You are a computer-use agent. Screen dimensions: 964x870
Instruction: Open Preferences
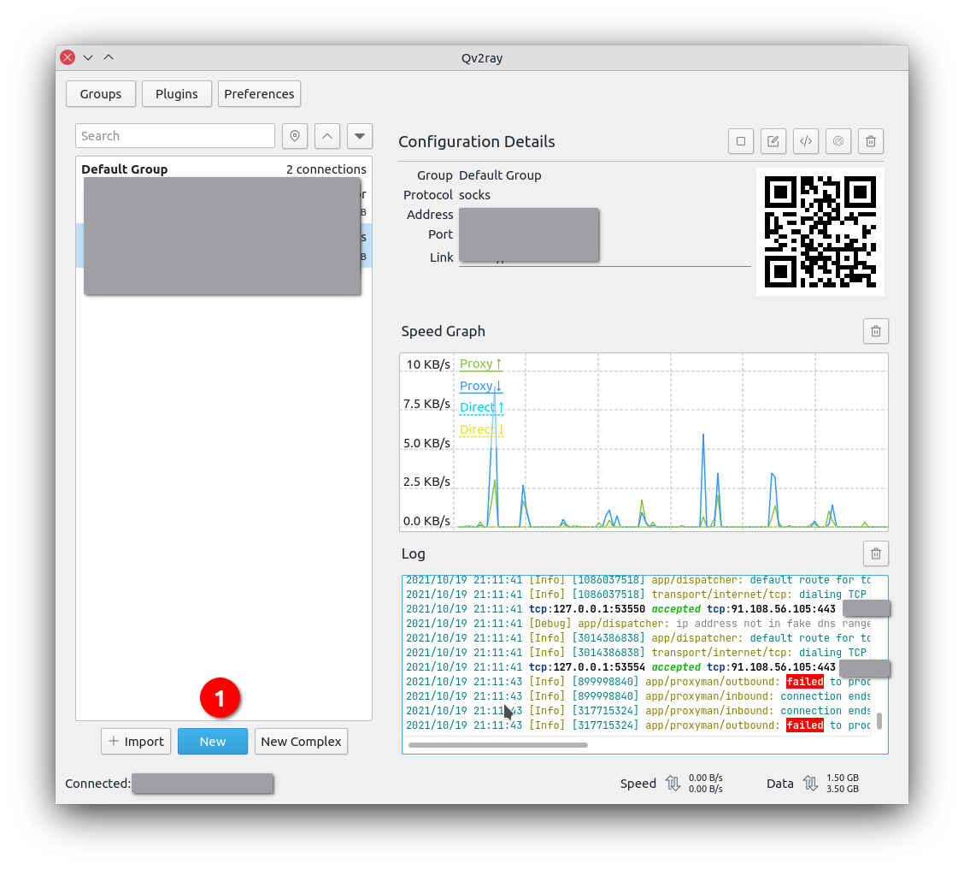259,94
